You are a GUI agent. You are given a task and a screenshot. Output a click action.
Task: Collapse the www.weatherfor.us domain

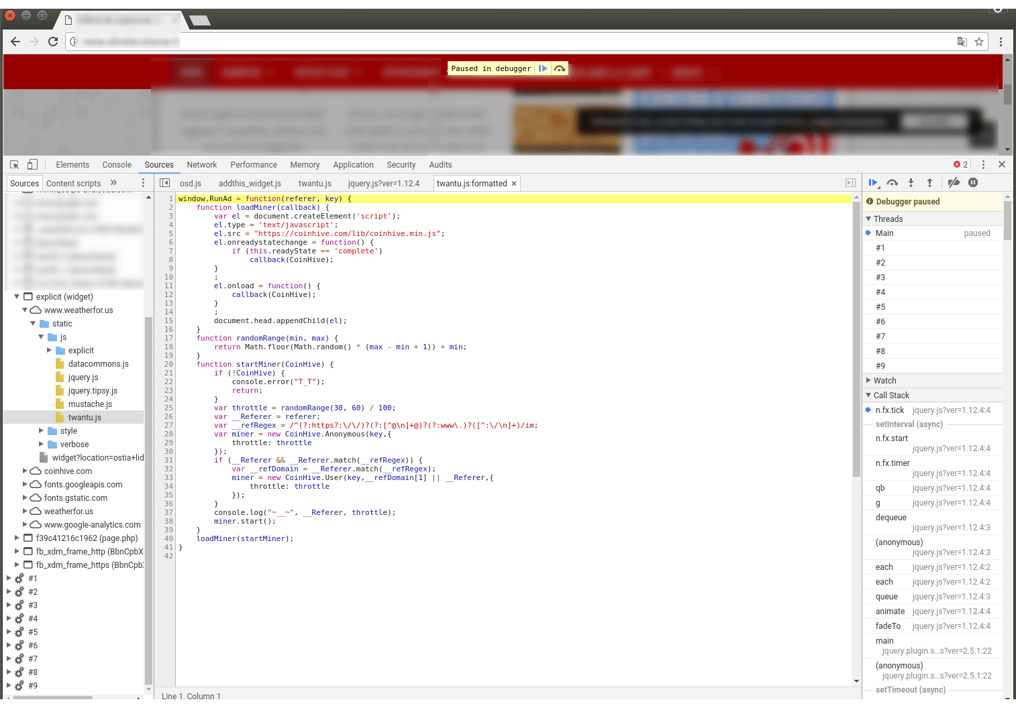point(25,310)
